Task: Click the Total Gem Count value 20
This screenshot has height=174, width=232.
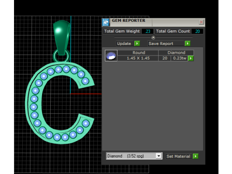Action: tap(197, 31)
